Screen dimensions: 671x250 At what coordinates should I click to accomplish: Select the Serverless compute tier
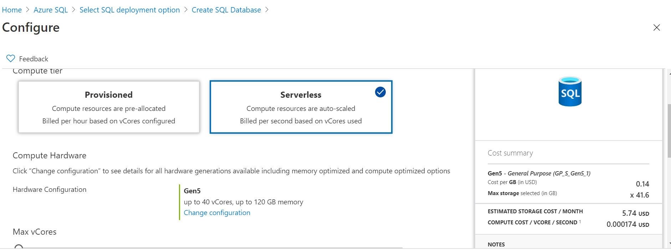coord(301,107)
